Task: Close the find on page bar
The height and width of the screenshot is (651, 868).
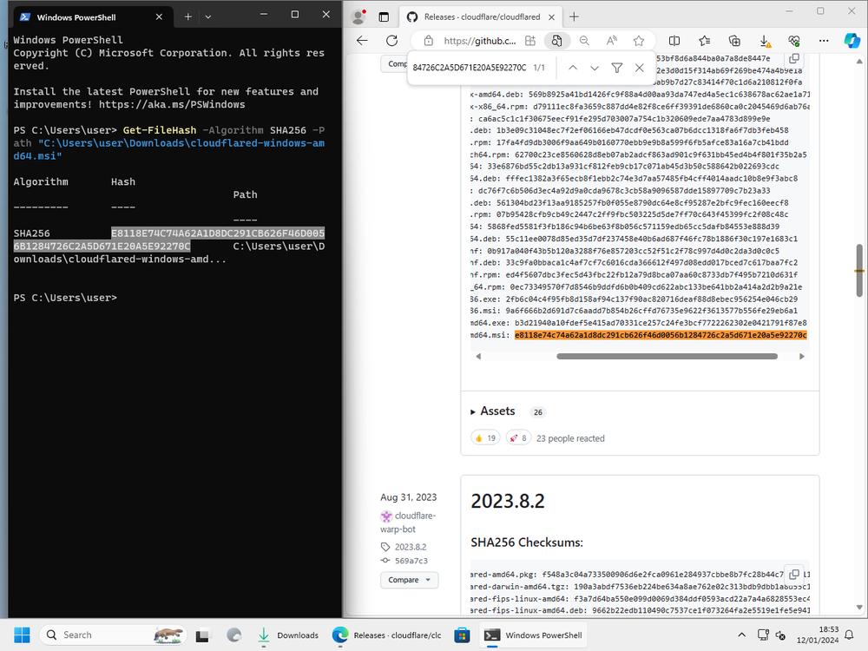Action: (x=640, y=68)
